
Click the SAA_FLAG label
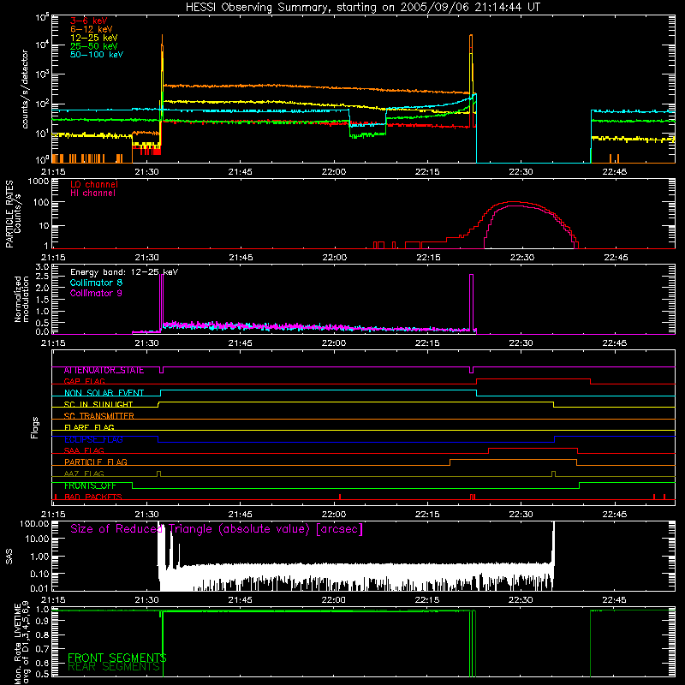click(x=84, y=450)
